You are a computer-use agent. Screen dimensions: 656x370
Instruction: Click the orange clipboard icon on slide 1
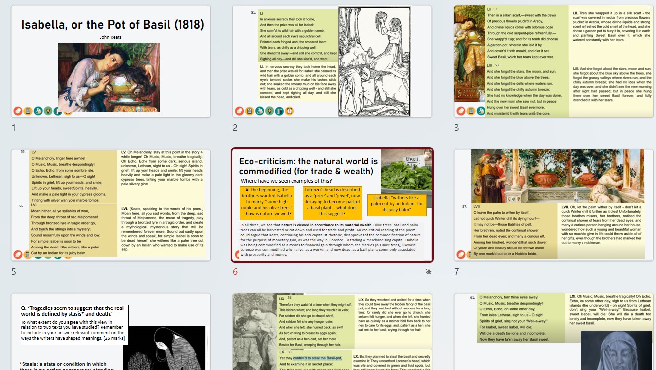pyautogui.click(x=28, y=111)
